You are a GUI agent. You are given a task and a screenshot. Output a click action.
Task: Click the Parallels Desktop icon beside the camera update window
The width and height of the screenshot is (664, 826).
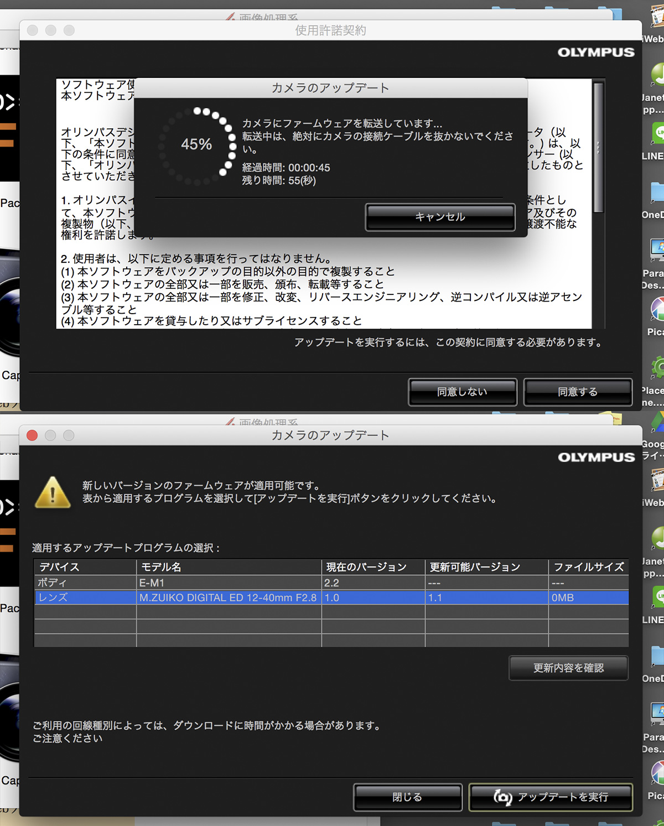point(657,714)
